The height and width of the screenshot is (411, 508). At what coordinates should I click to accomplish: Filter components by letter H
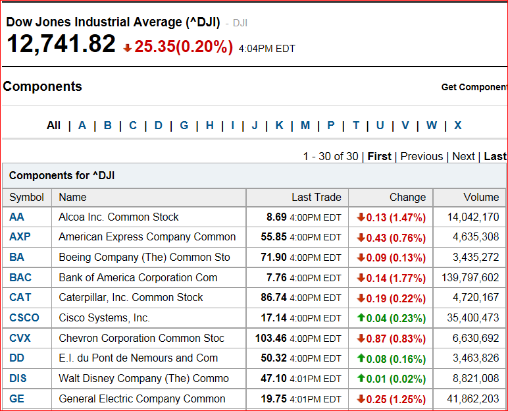210,125
